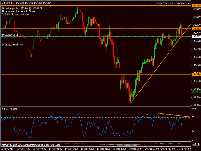Click the RSI scale value 0
Image resolution: width=201 pixels, height=151 pixels.
(193, 140)
